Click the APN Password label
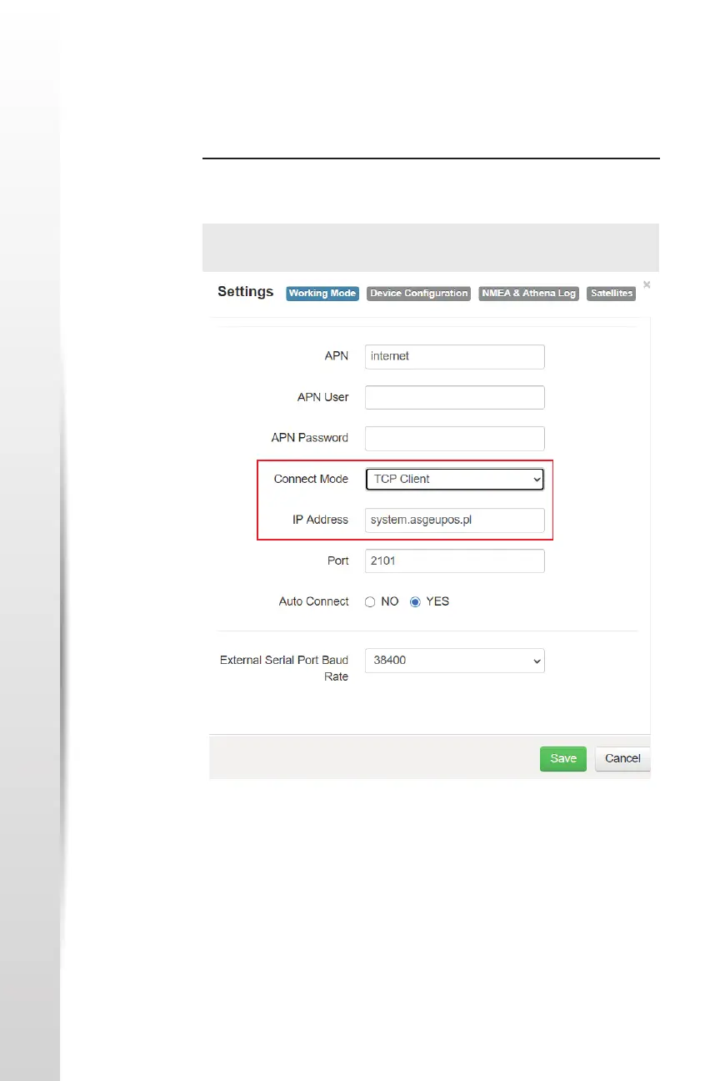The height and width of the screenshot is (1081, 720). 310,438
